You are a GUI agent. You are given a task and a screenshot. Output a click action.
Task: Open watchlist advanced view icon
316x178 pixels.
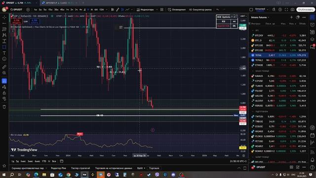(298, 17)
